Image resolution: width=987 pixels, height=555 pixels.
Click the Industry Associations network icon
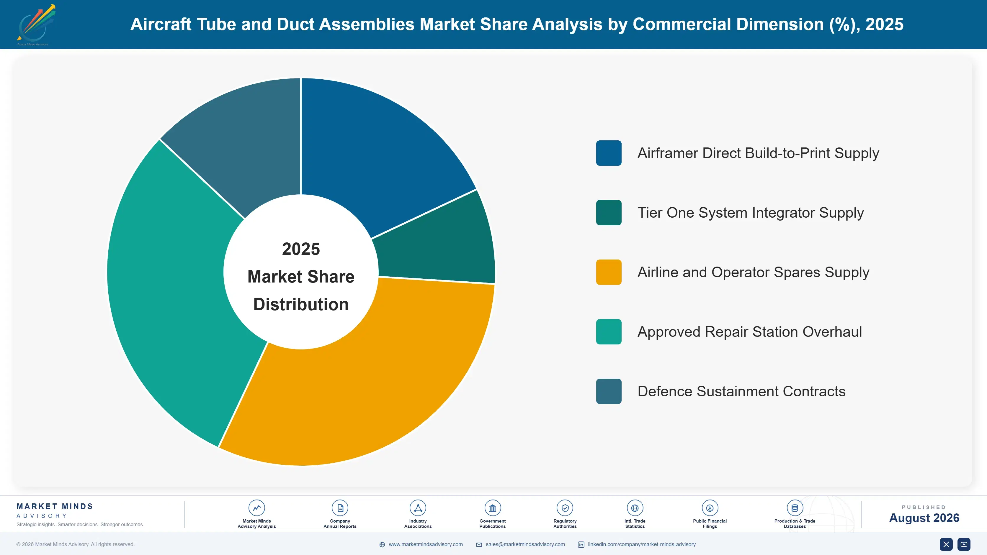[418, 508]
